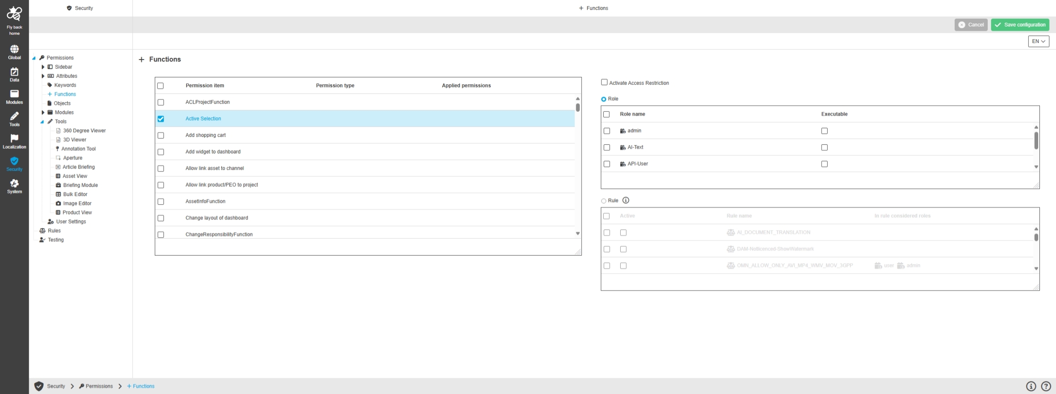Enable Activate Access Restriction checkbox
Image resolution: width=1056 pixels, height=394 pixels.
(x=604, y=82)
